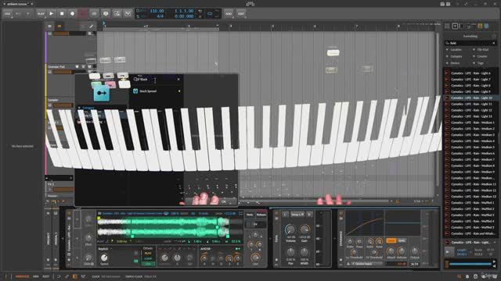The width and height of the screenshot is (501, 281).
Task: Click the Swap L/R button in Tool
Action: (297, 215)
